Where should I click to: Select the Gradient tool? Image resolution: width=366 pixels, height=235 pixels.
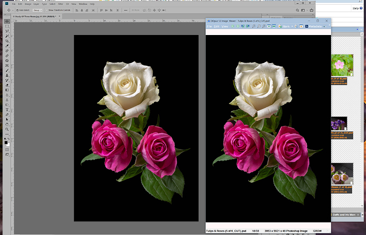click(7, 90)
